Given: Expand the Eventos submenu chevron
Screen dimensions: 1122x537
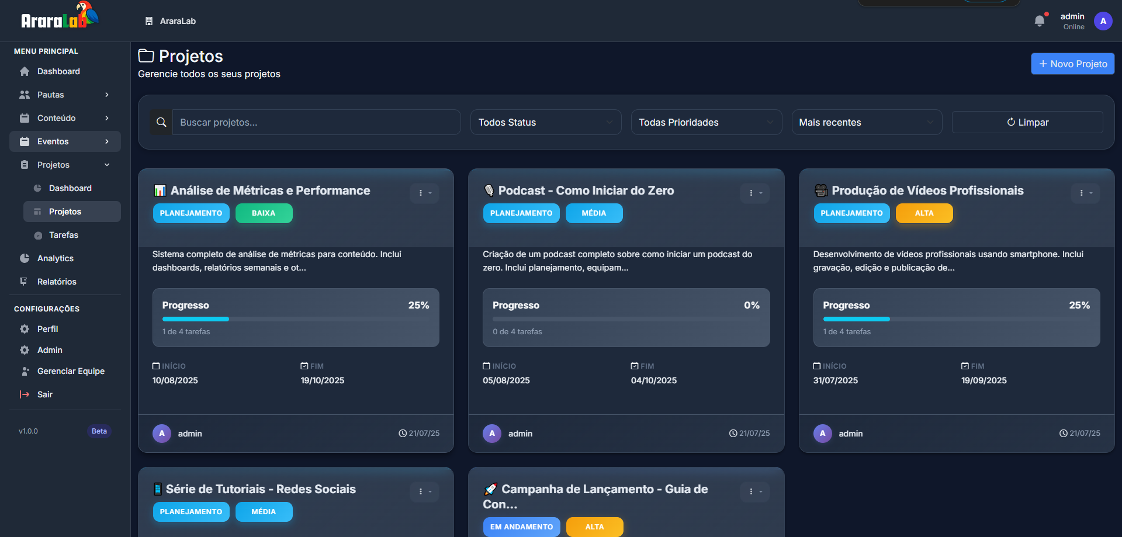Looking at the screenshot, I should (107, 141).
